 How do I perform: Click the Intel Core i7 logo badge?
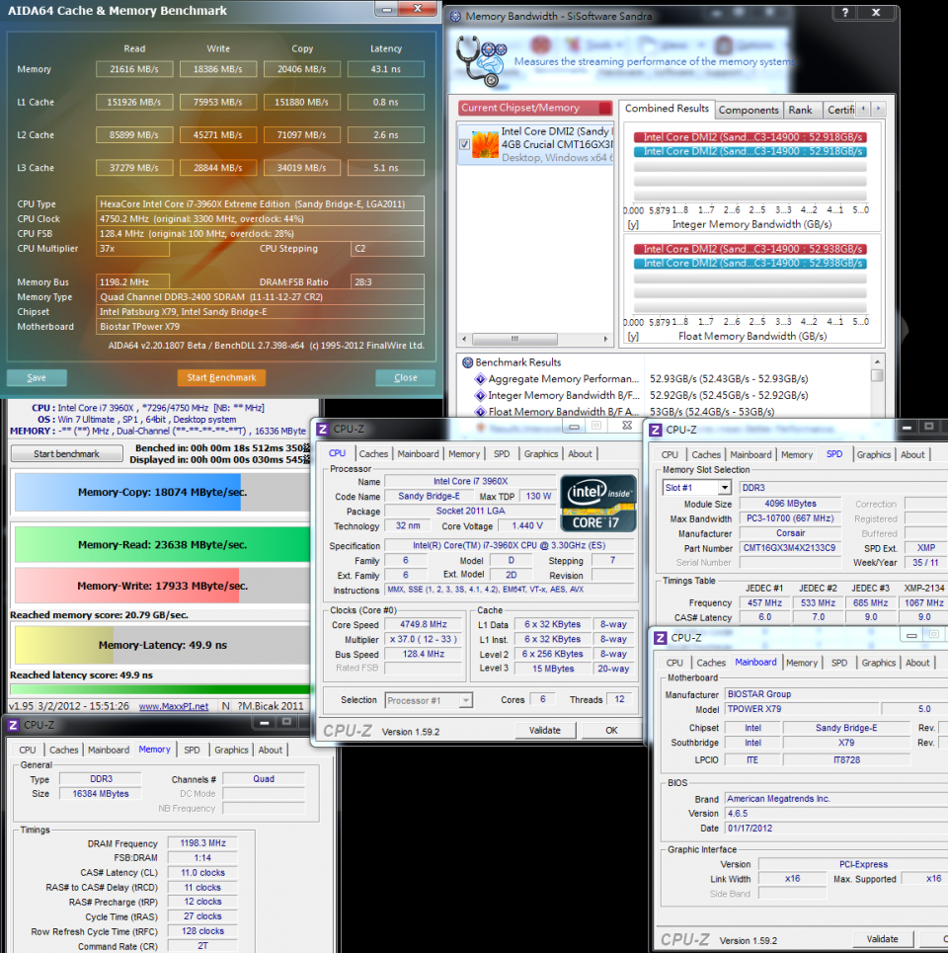pyautogui.click(x=597, y=503)
